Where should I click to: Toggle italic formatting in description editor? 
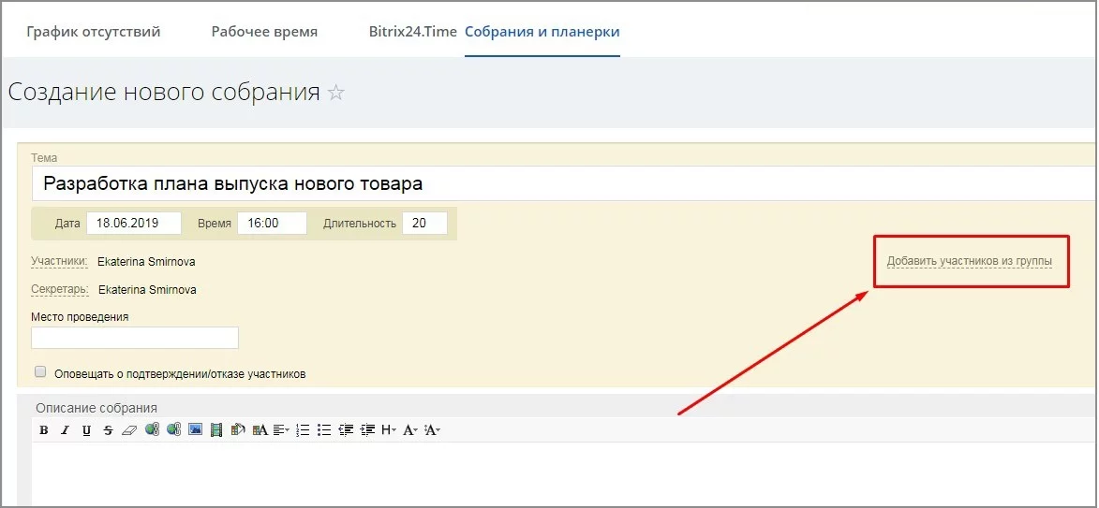65,430
